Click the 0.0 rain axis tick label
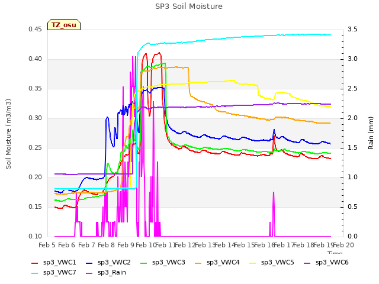This screenshot has width=379, height=284. coord(353,236)
